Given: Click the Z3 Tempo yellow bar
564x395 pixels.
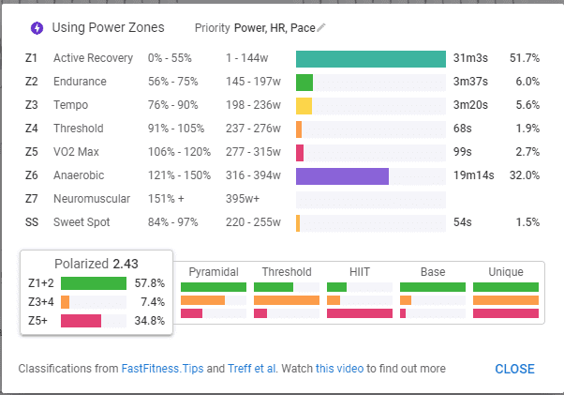Looking at the screenshot, I should (304, 105).
